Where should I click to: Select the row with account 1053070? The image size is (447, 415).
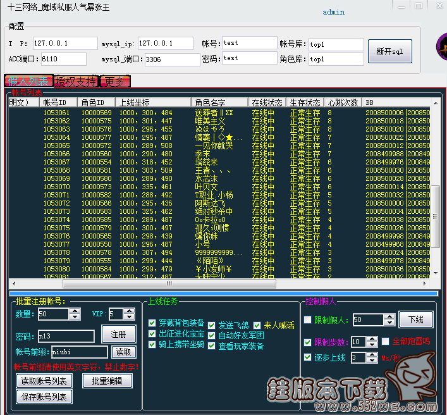pyautogui.click(x=219, y=187)
